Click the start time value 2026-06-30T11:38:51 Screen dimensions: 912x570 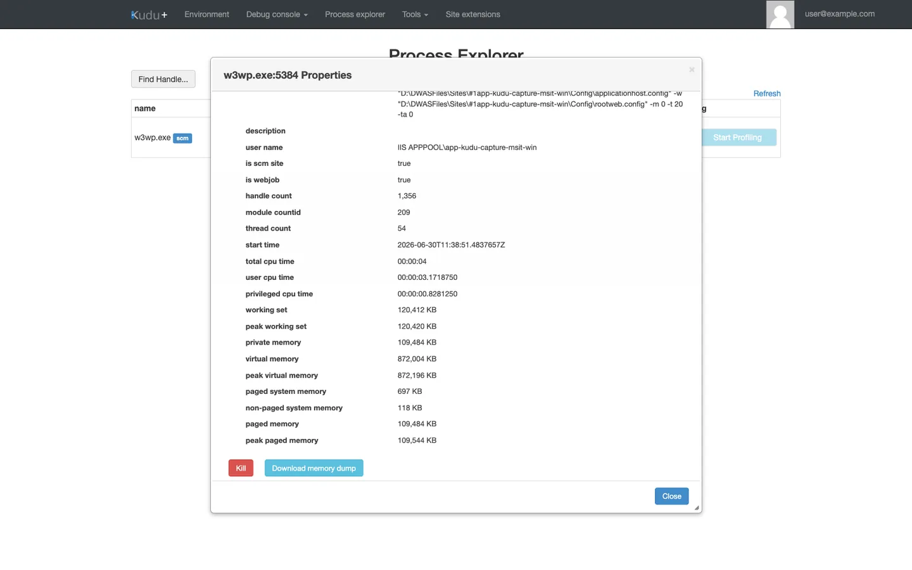pos(451,245)
